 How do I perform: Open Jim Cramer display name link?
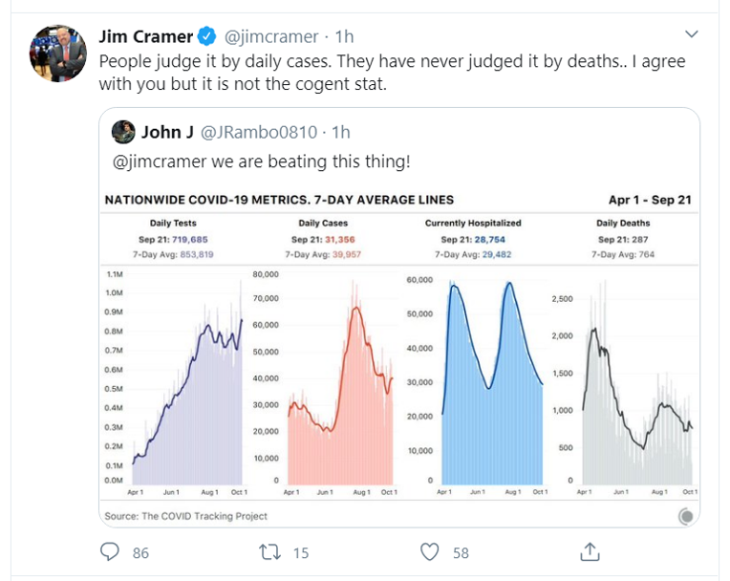coord(145,37)
